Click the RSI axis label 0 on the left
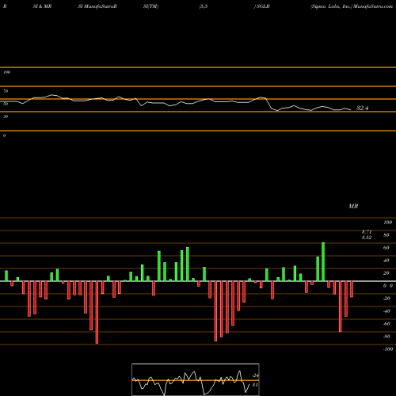The height and width of the screenshot is (396, 396). 4,135
